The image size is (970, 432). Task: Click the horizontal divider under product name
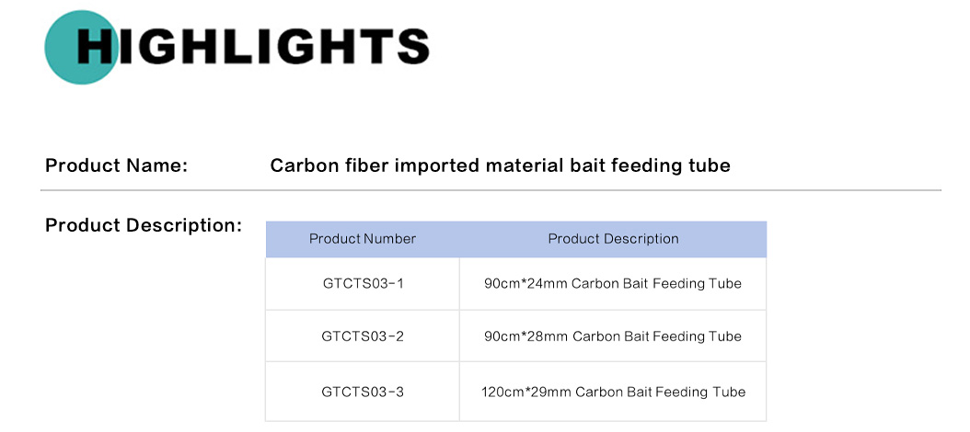click(491, 190)
